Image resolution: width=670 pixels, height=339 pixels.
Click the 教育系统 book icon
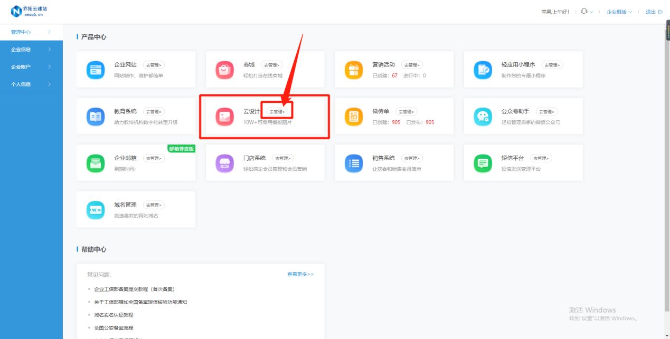[x=96, y=117]
